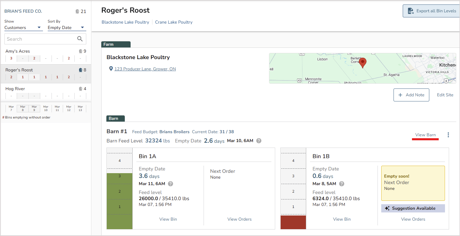Open the 123 Producer Lane address link
460x236 pixels.
(145, 69)
